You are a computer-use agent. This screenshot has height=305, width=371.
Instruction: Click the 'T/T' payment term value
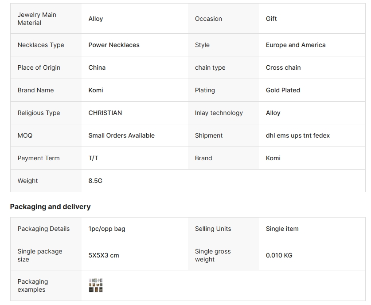(93, 158)
